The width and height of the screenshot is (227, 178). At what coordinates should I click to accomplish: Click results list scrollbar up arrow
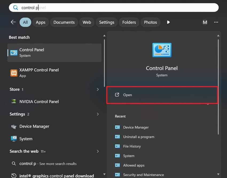104,36
